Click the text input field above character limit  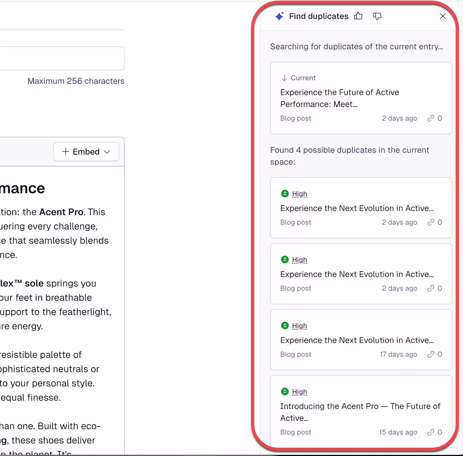pyautogui.click(x=62, y=58)
